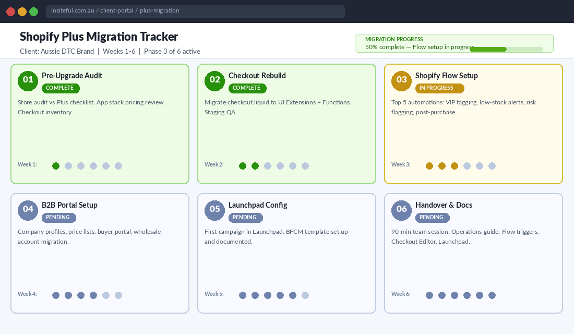Screen dimensions: 574x334
Task: Click the 'Week 5:' label
Action: click(x=214, y=294)
